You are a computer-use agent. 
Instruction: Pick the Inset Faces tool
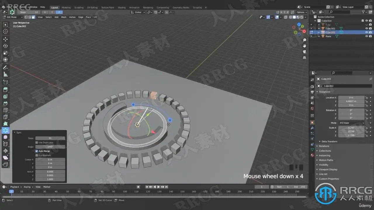pos(5,96)
